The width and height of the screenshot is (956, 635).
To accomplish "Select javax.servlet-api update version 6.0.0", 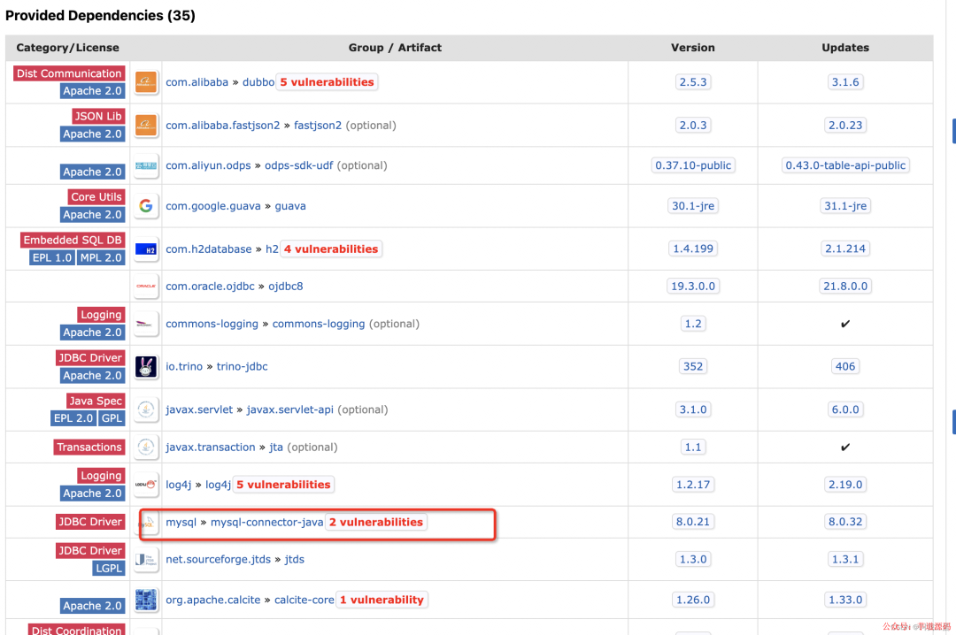I will [x=845, y=409].
